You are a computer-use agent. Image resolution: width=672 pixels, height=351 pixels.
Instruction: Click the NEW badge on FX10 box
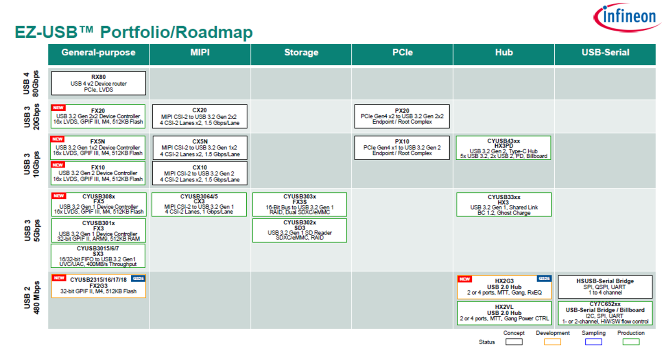tap(58, 165)
